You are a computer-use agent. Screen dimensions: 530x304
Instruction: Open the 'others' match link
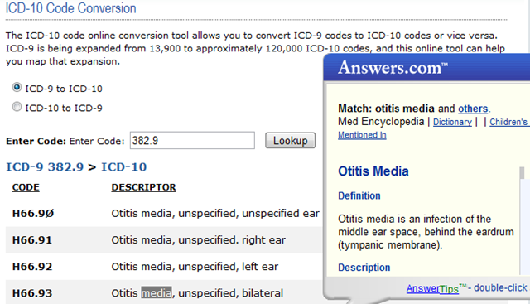click(x=473, y=109)
